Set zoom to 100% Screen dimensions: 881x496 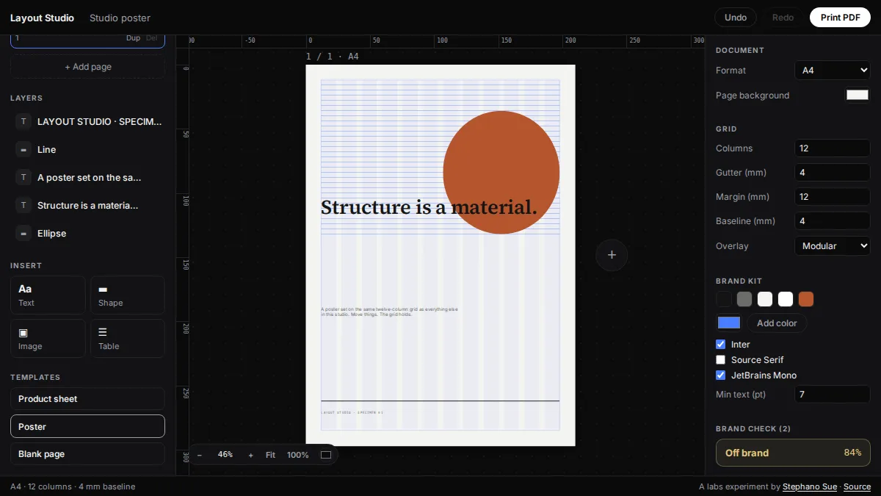(x=297, y=455)
